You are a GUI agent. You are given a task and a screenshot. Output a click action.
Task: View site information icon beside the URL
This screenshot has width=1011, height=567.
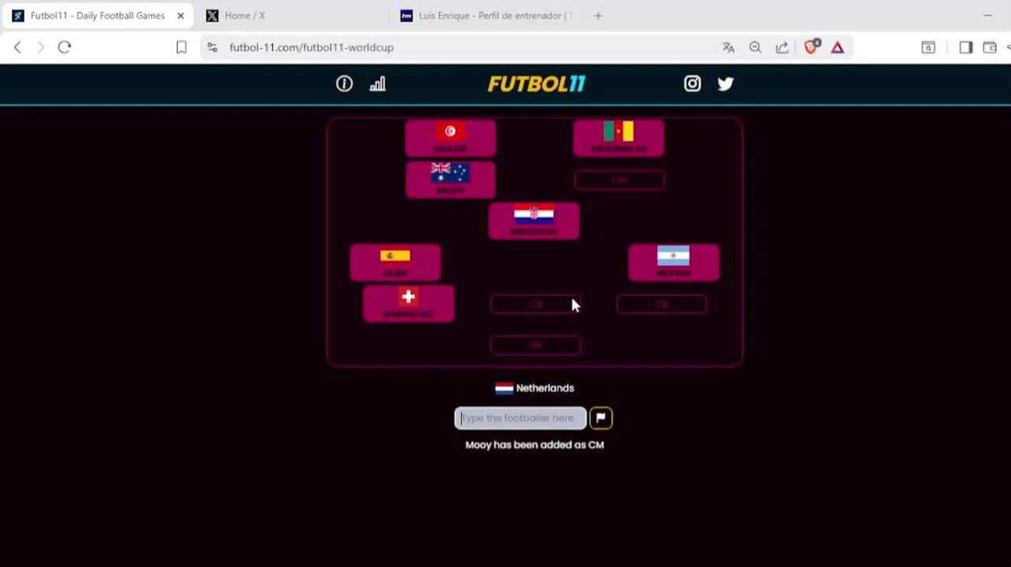212,47
